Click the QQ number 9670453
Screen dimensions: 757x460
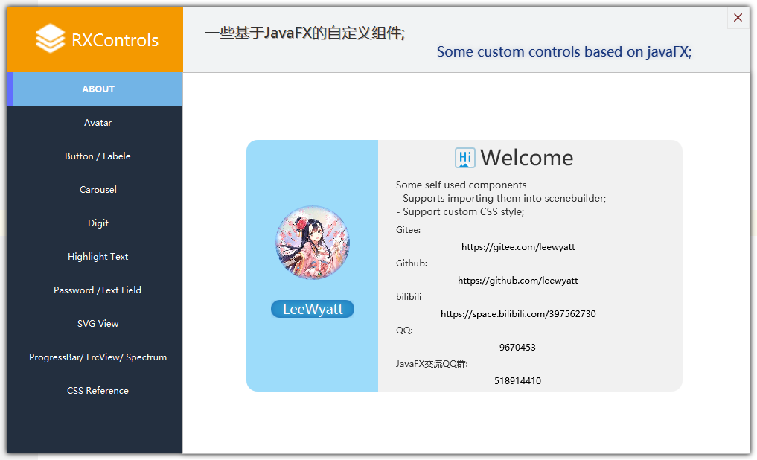point(517,348)
